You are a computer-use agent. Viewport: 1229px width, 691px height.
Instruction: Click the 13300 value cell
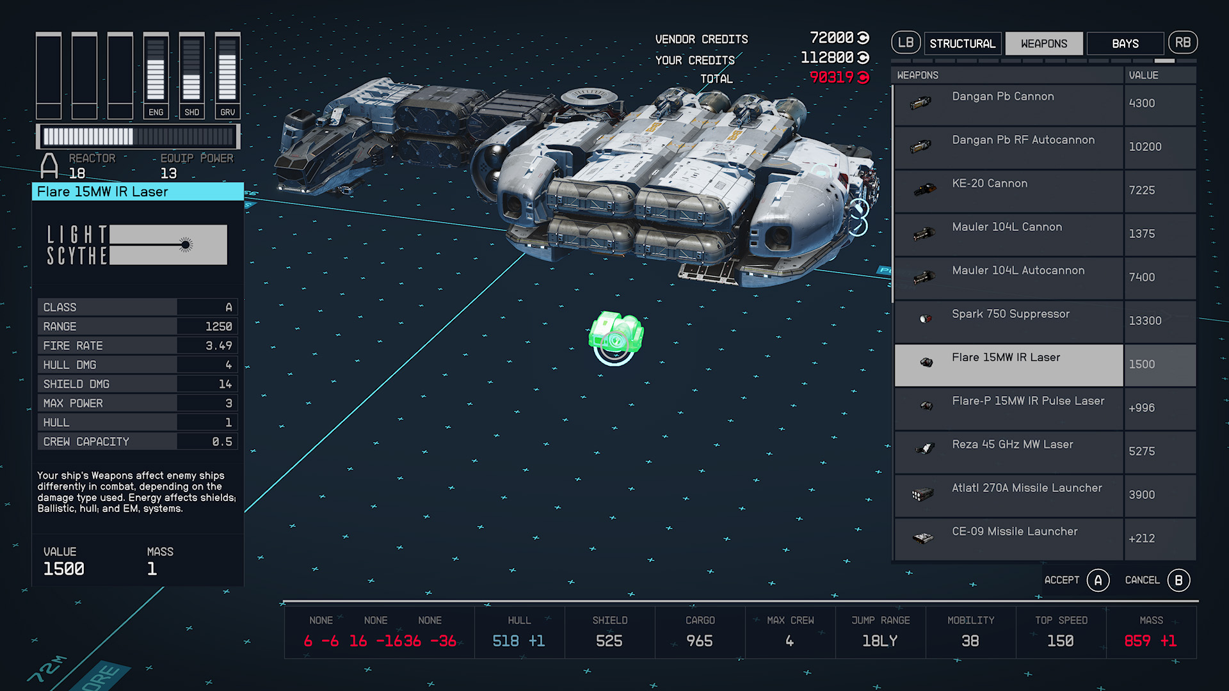point(1160,321)
